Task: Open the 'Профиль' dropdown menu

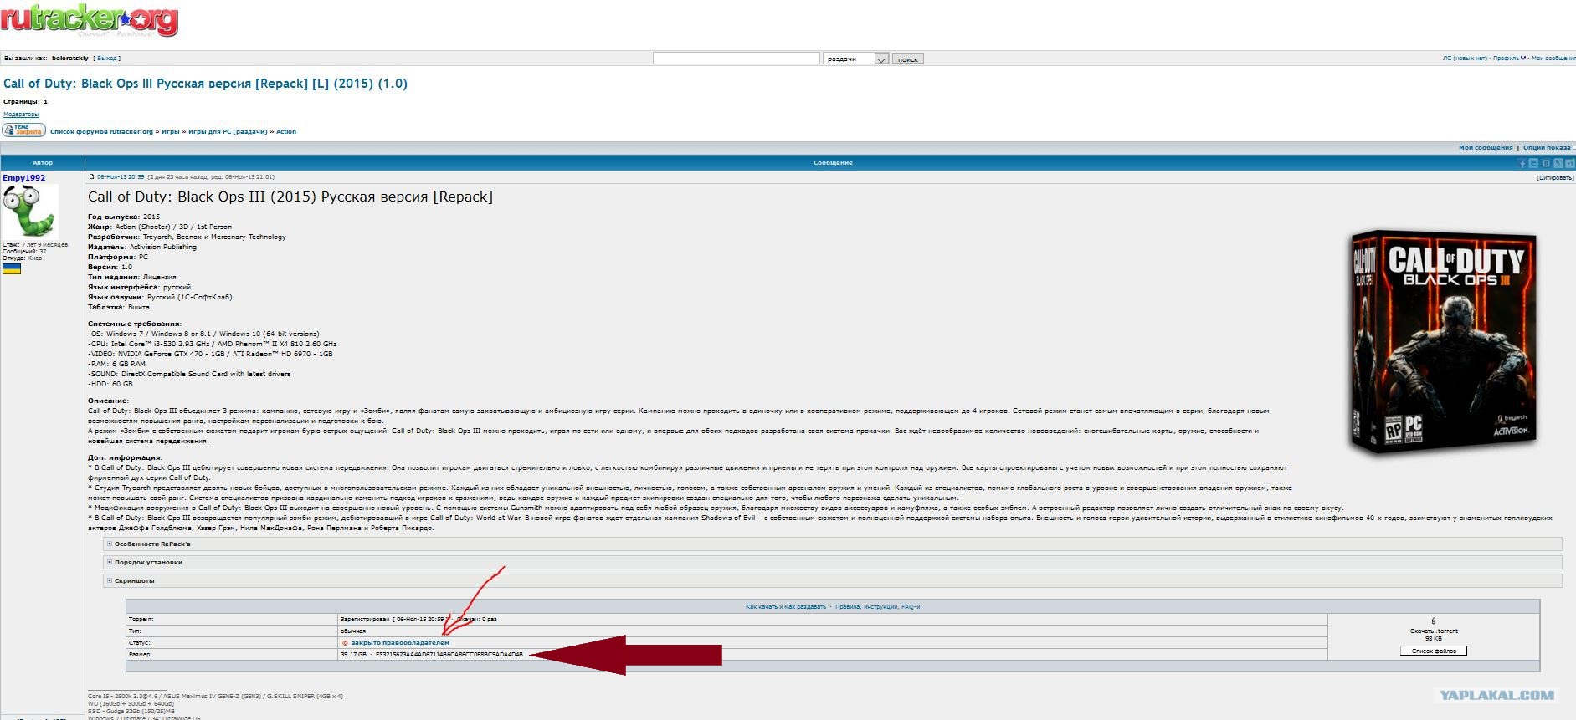Action: coord(1509,58)
